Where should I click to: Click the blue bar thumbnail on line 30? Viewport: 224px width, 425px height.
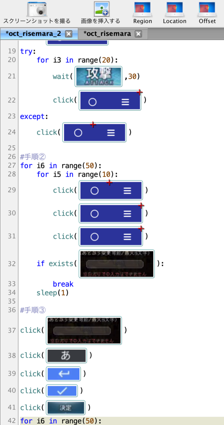tap(111, 214)
